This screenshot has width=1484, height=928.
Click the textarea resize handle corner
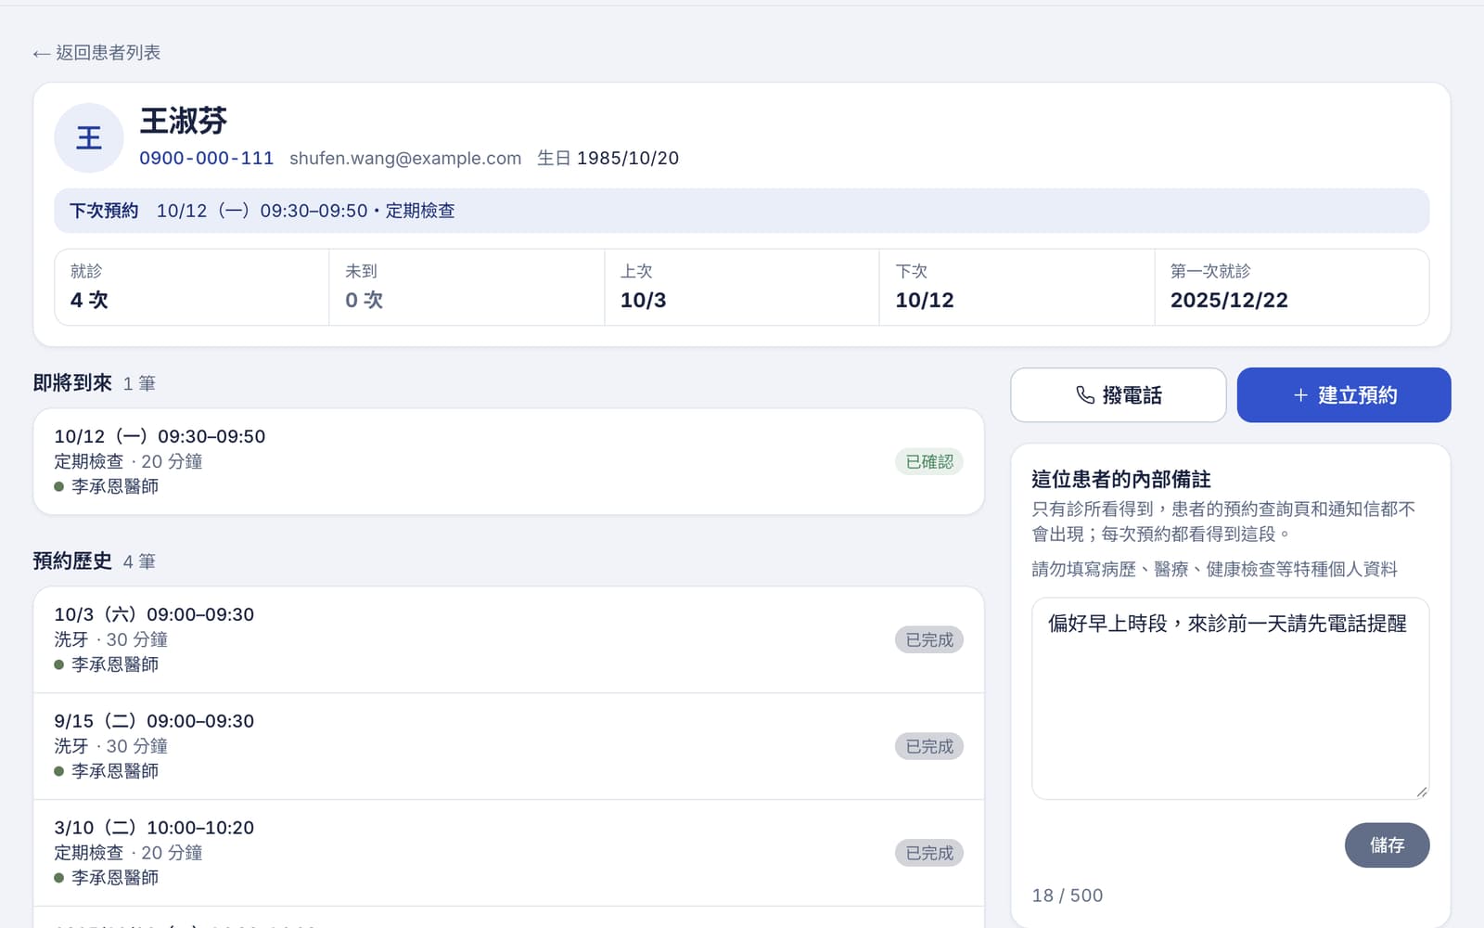click(x=1422, y=792)
